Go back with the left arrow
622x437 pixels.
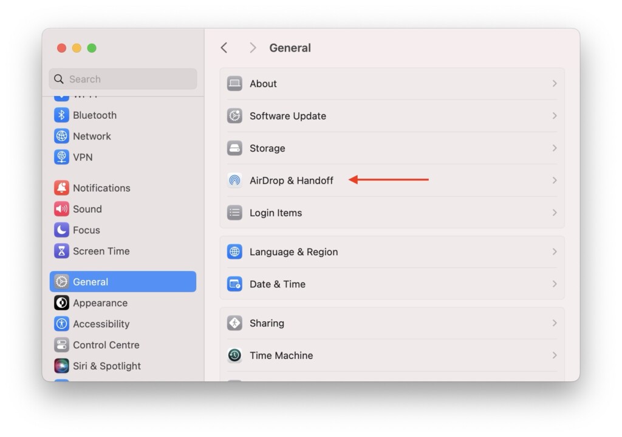[224, 48]
